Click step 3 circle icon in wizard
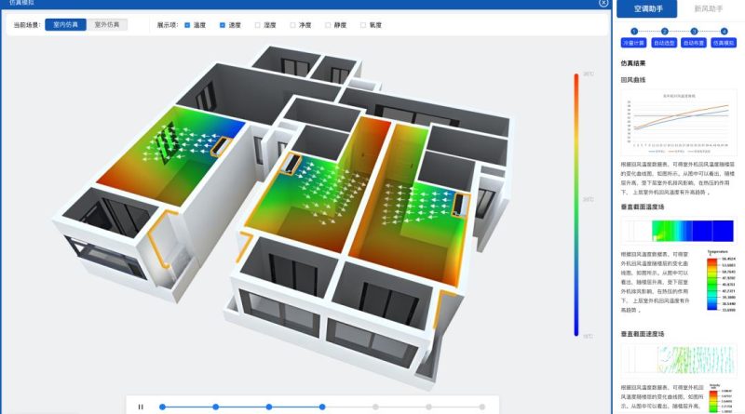This screenshot has width=745, height=414. coord(693,31)
